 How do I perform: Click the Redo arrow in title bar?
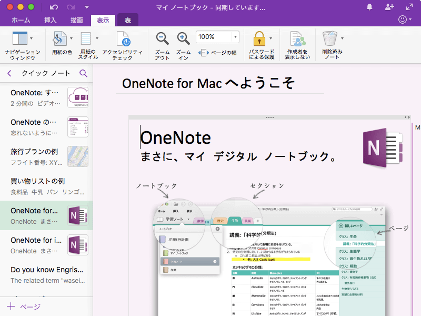pos(71,7)
